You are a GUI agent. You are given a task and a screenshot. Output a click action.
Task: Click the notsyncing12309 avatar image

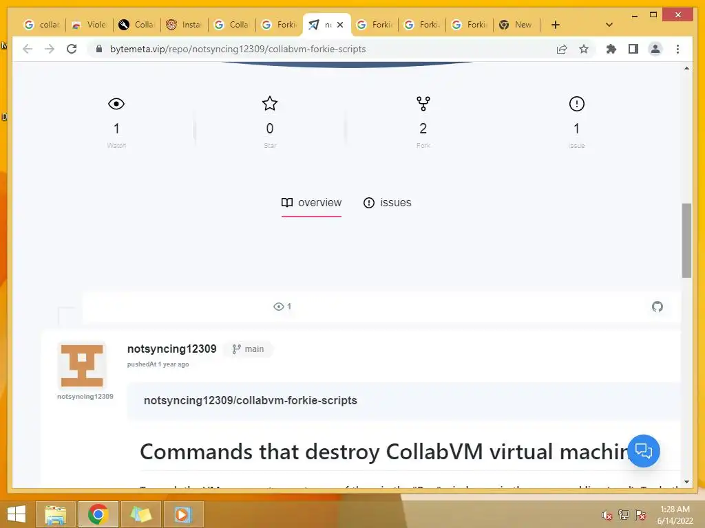[82, 366]
